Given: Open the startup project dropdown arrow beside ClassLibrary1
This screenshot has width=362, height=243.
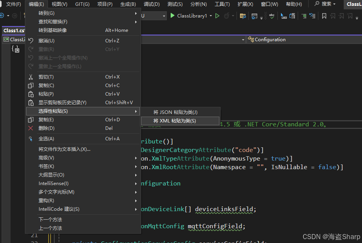Looking at the screenshot, I should click(211, 16).
